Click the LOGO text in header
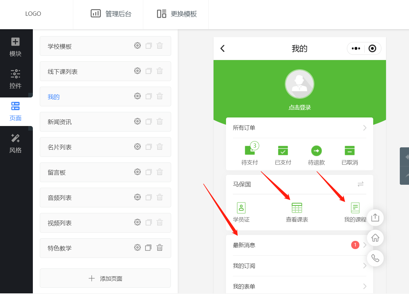The width and height of the screenshot is (409, 295). (x=33, y=14)
